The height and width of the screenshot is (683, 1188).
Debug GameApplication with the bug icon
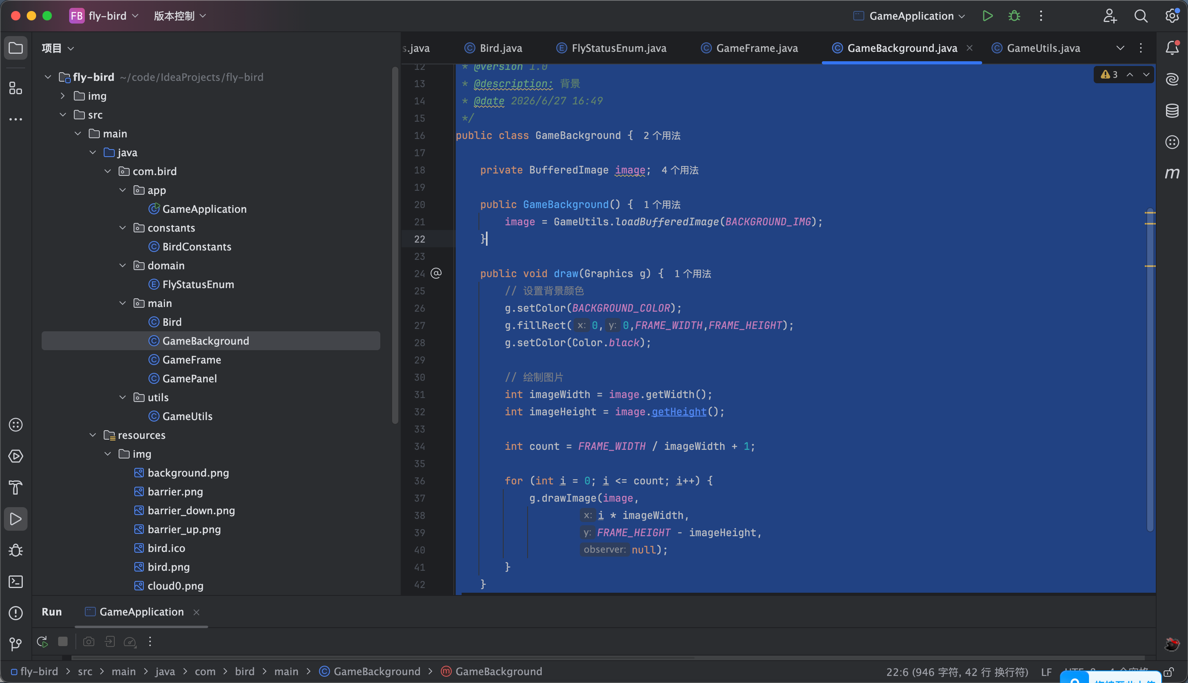(1014, 16)
